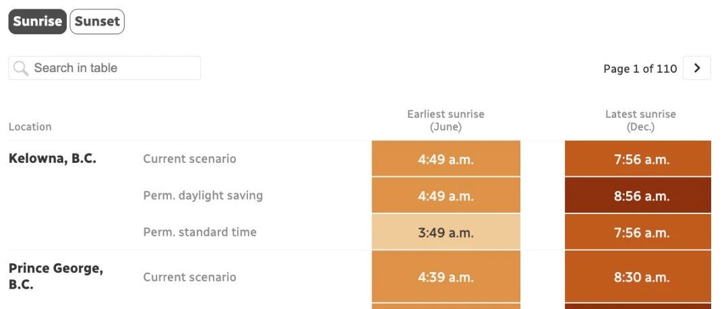Click the Perm. daylight saving row label
This screenshot has height=309, width=728.
[x=203, y=195]
